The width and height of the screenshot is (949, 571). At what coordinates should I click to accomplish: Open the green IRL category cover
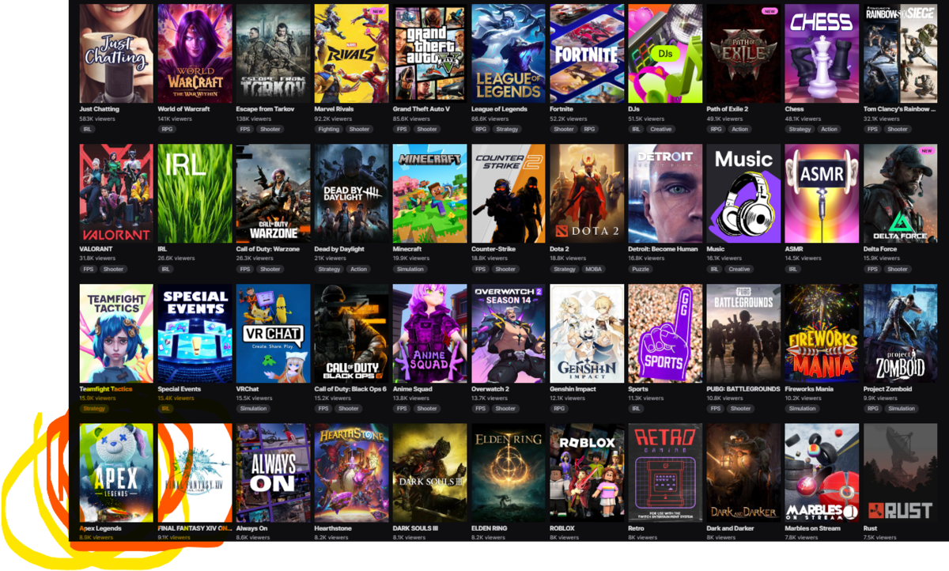tap(195, 193)
